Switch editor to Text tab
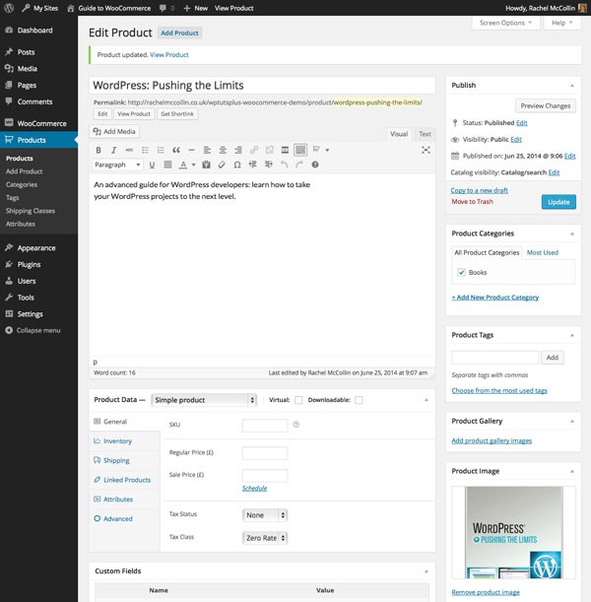 (425, 134)
